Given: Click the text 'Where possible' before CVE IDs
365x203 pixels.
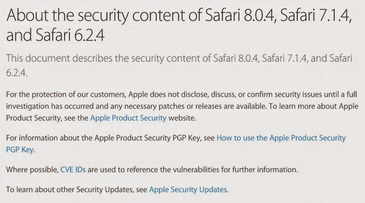Looking at the screenshot, I should (x=32, y=170).
